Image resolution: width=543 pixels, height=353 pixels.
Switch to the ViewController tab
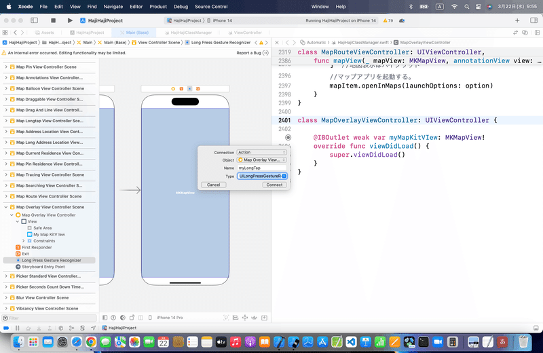pyautogui.click(x=245, y=33)
